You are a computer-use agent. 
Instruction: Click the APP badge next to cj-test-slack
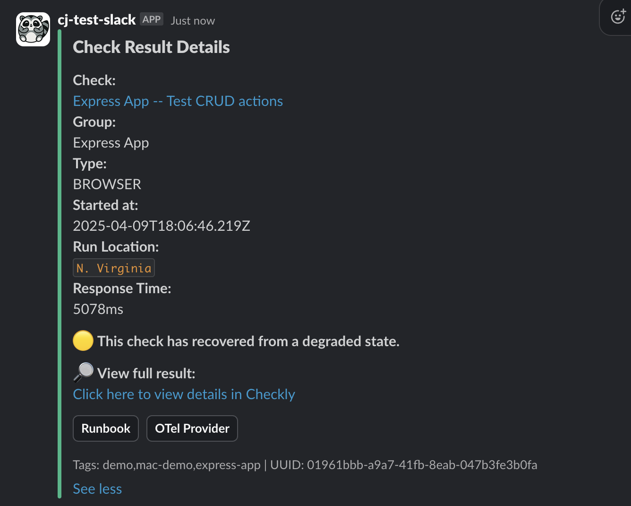click(151, 19)
